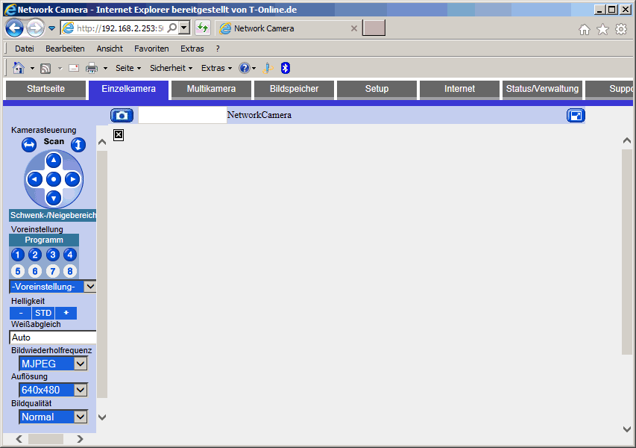Select preset position 3

pos(52,255)
